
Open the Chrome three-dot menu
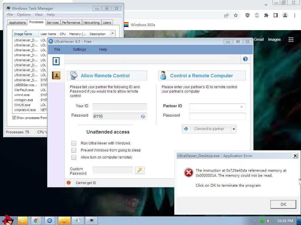click(295, 15)
